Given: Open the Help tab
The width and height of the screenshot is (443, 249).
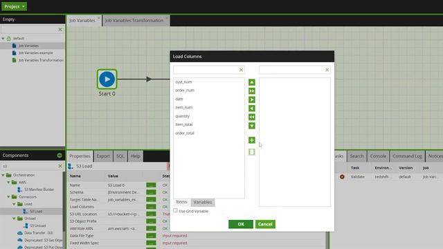Looking at the screenshot, I should 136,156.
